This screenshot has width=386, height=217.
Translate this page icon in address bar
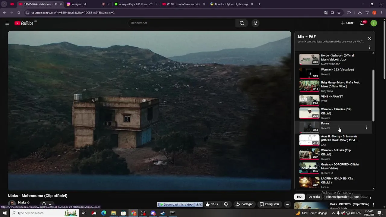tap(326, 13)
